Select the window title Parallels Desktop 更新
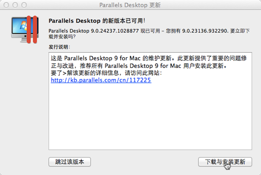 click(x=130, y=5)
